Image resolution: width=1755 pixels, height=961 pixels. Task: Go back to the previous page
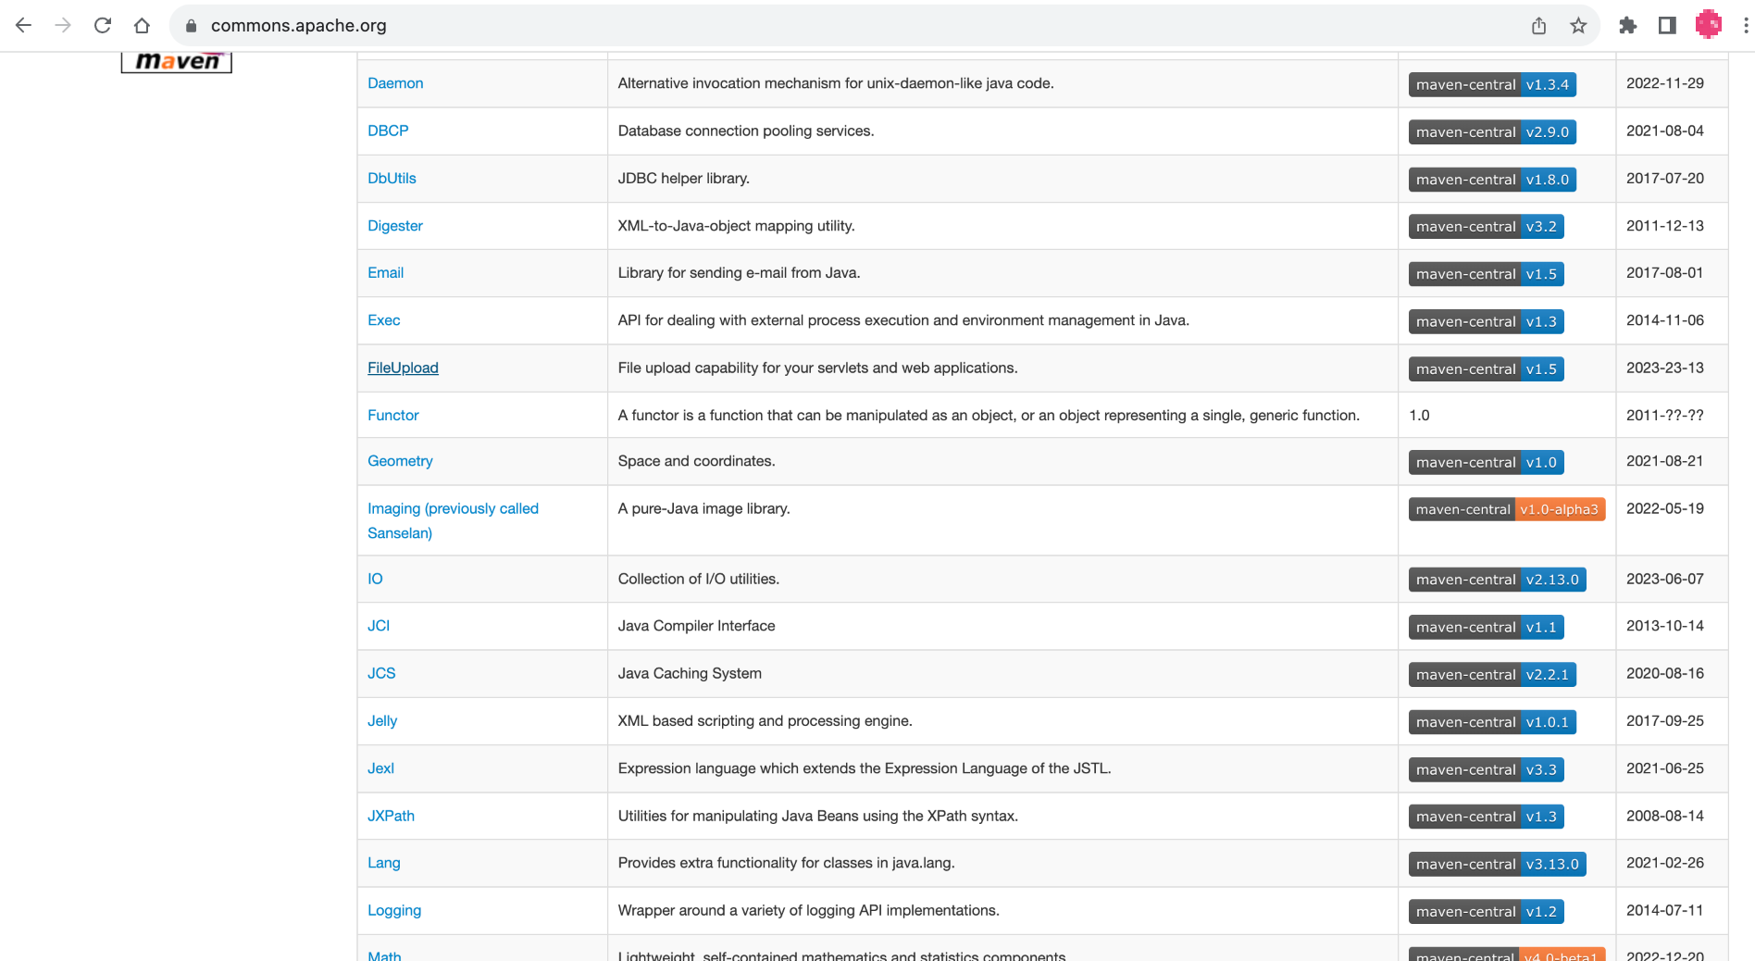[x=24, y=26]
